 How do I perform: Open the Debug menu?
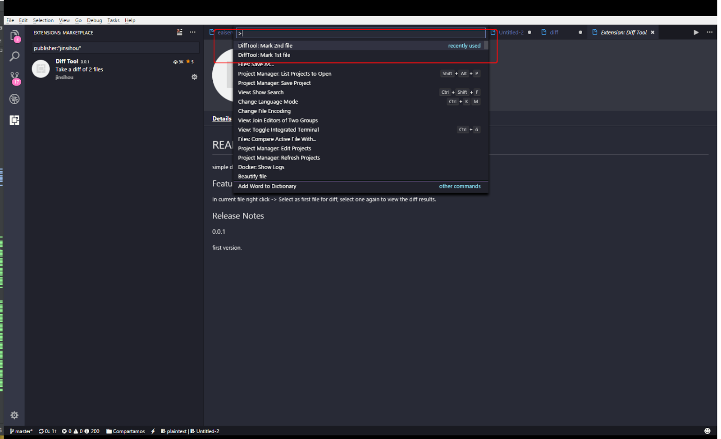(95, 20)
